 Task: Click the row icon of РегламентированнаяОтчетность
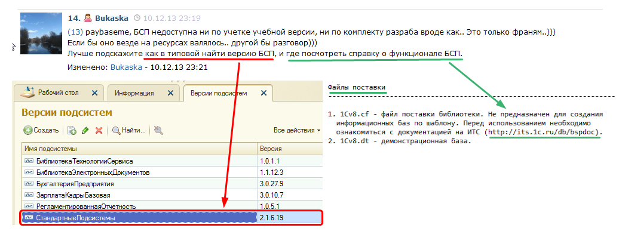pyautogui.click(x=29, y=206)
